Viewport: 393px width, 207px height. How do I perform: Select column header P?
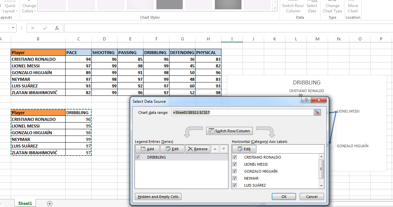[x=381, y=39]
